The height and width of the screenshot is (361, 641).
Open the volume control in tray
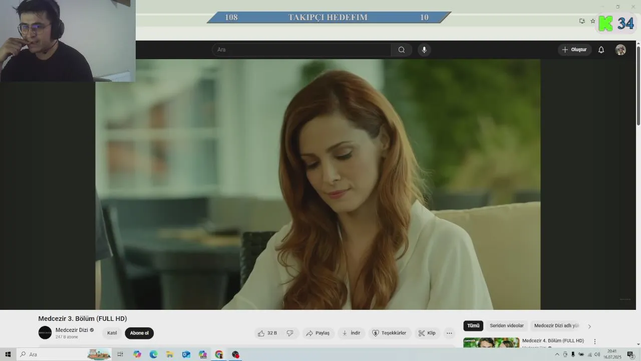597,354
